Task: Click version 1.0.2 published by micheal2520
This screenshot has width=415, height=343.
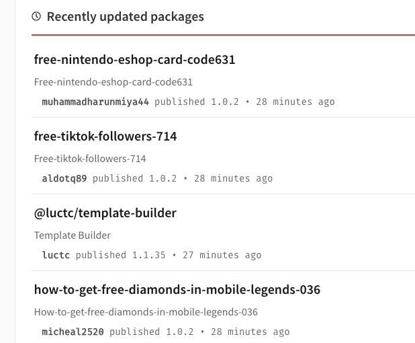Action: click(180, 332)
